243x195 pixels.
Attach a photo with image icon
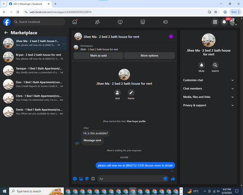click(x=81, y=179)
